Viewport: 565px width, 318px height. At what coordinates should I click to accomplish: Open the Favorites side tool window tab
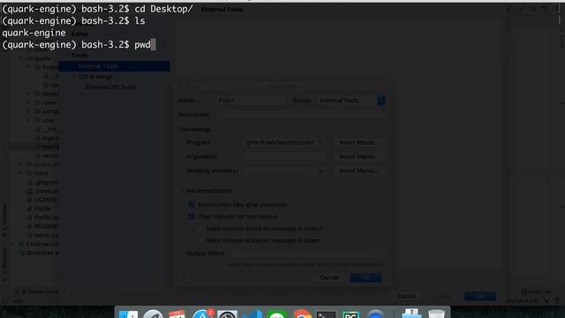pyautogui.click(x=4, y=221)
